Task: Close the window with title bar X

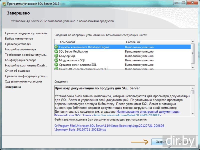Action: tap(192, 3)
